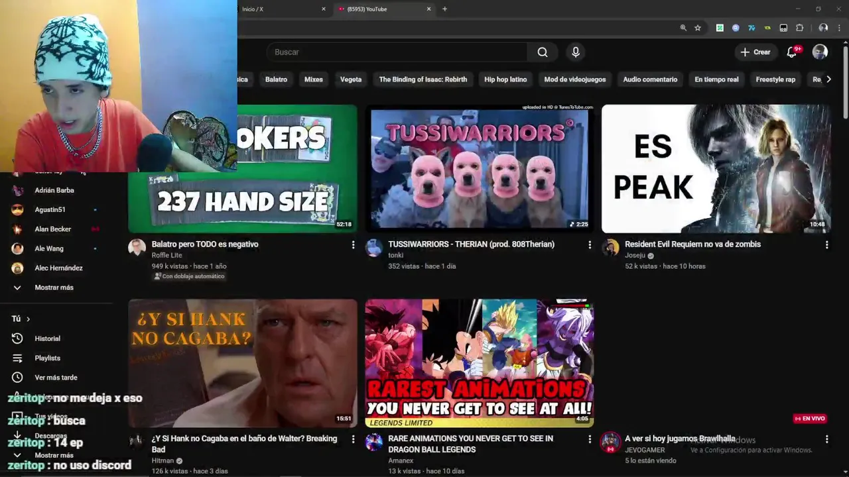This screenshot has width=849, height=477.
Task: Open options for RARE ANIMATIONS video
Action: click(590, 439)
